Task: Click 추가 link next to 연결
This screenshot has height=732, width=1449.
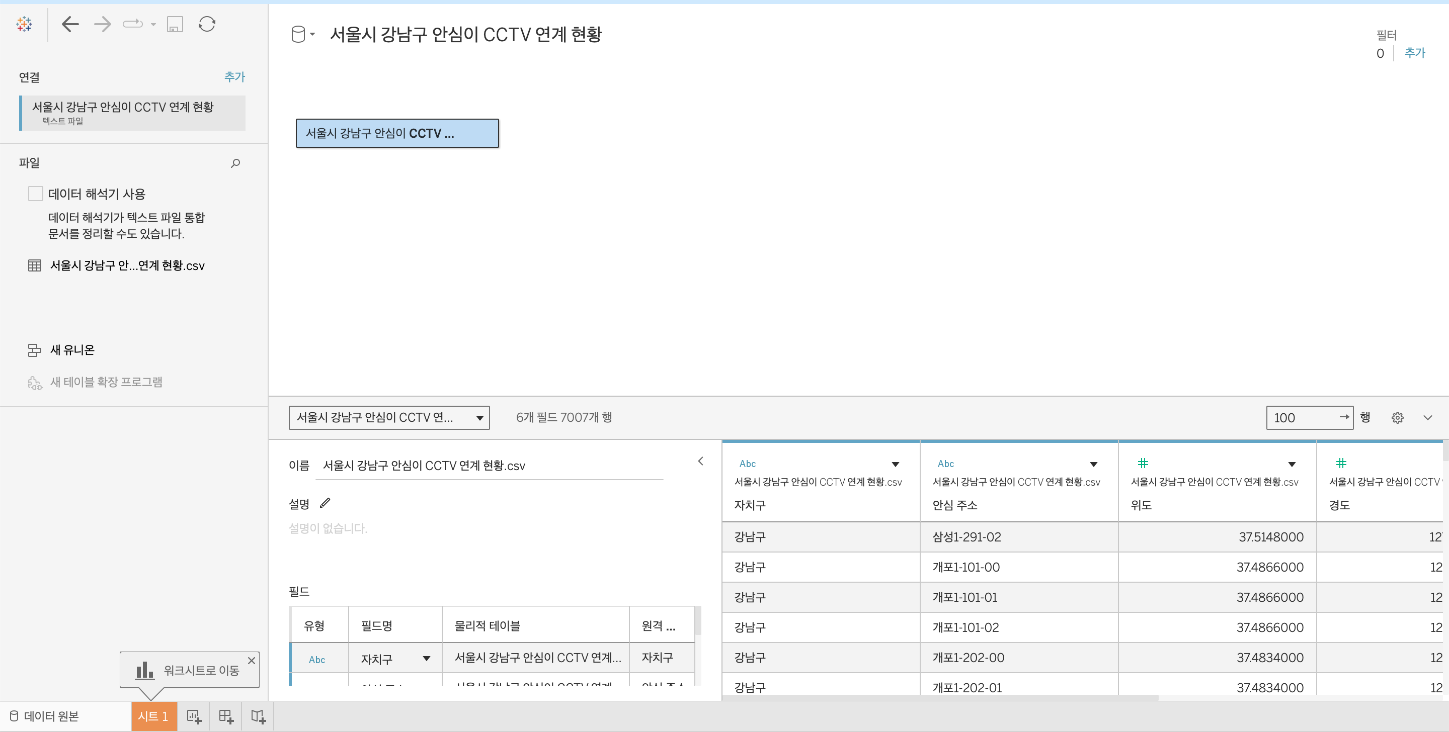Action: pyautogui.click(x=234, y=77)
